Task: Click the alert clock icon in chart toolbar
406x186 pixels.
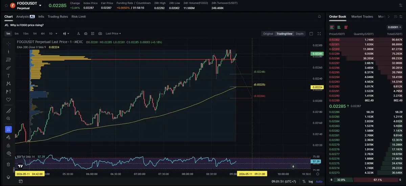Action: 86,33
